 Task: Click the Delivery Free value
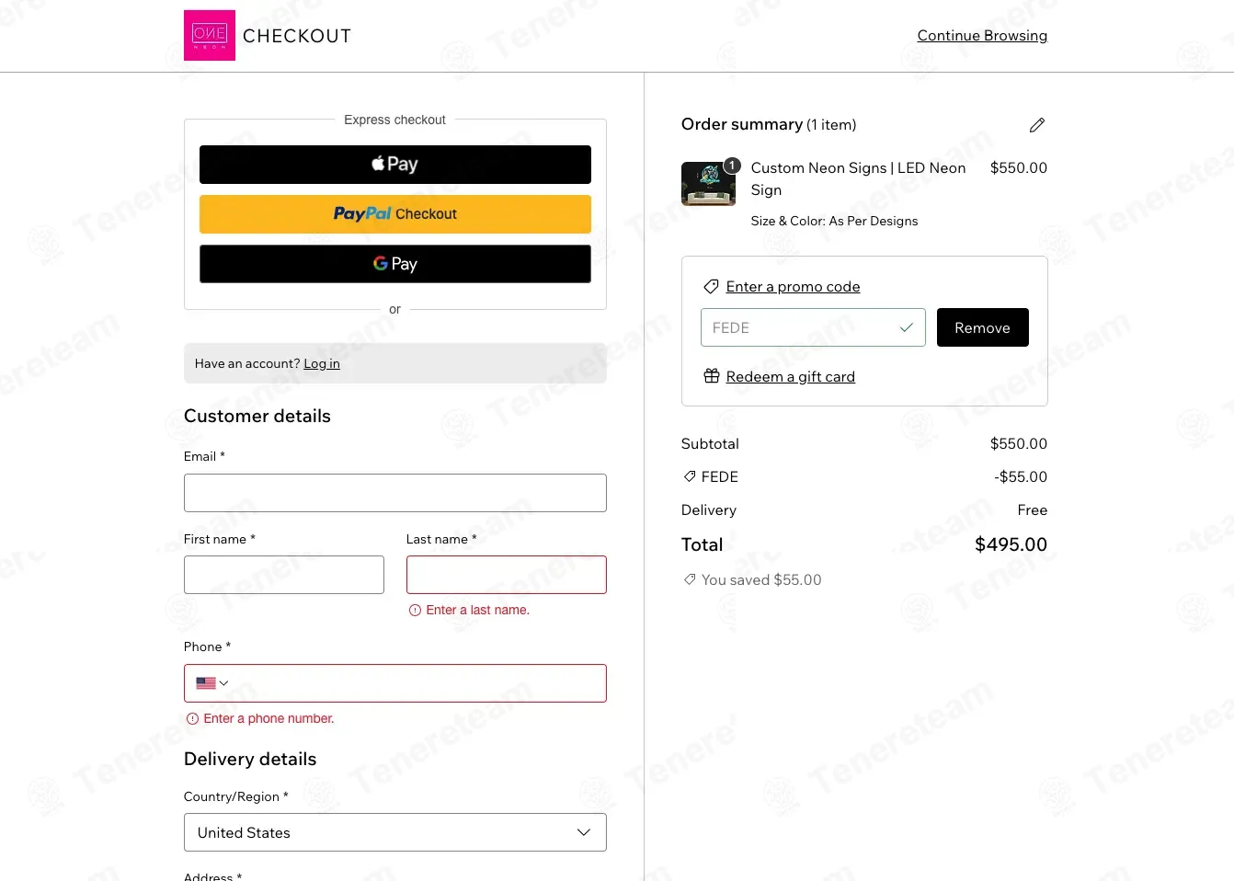(1033, 510)
